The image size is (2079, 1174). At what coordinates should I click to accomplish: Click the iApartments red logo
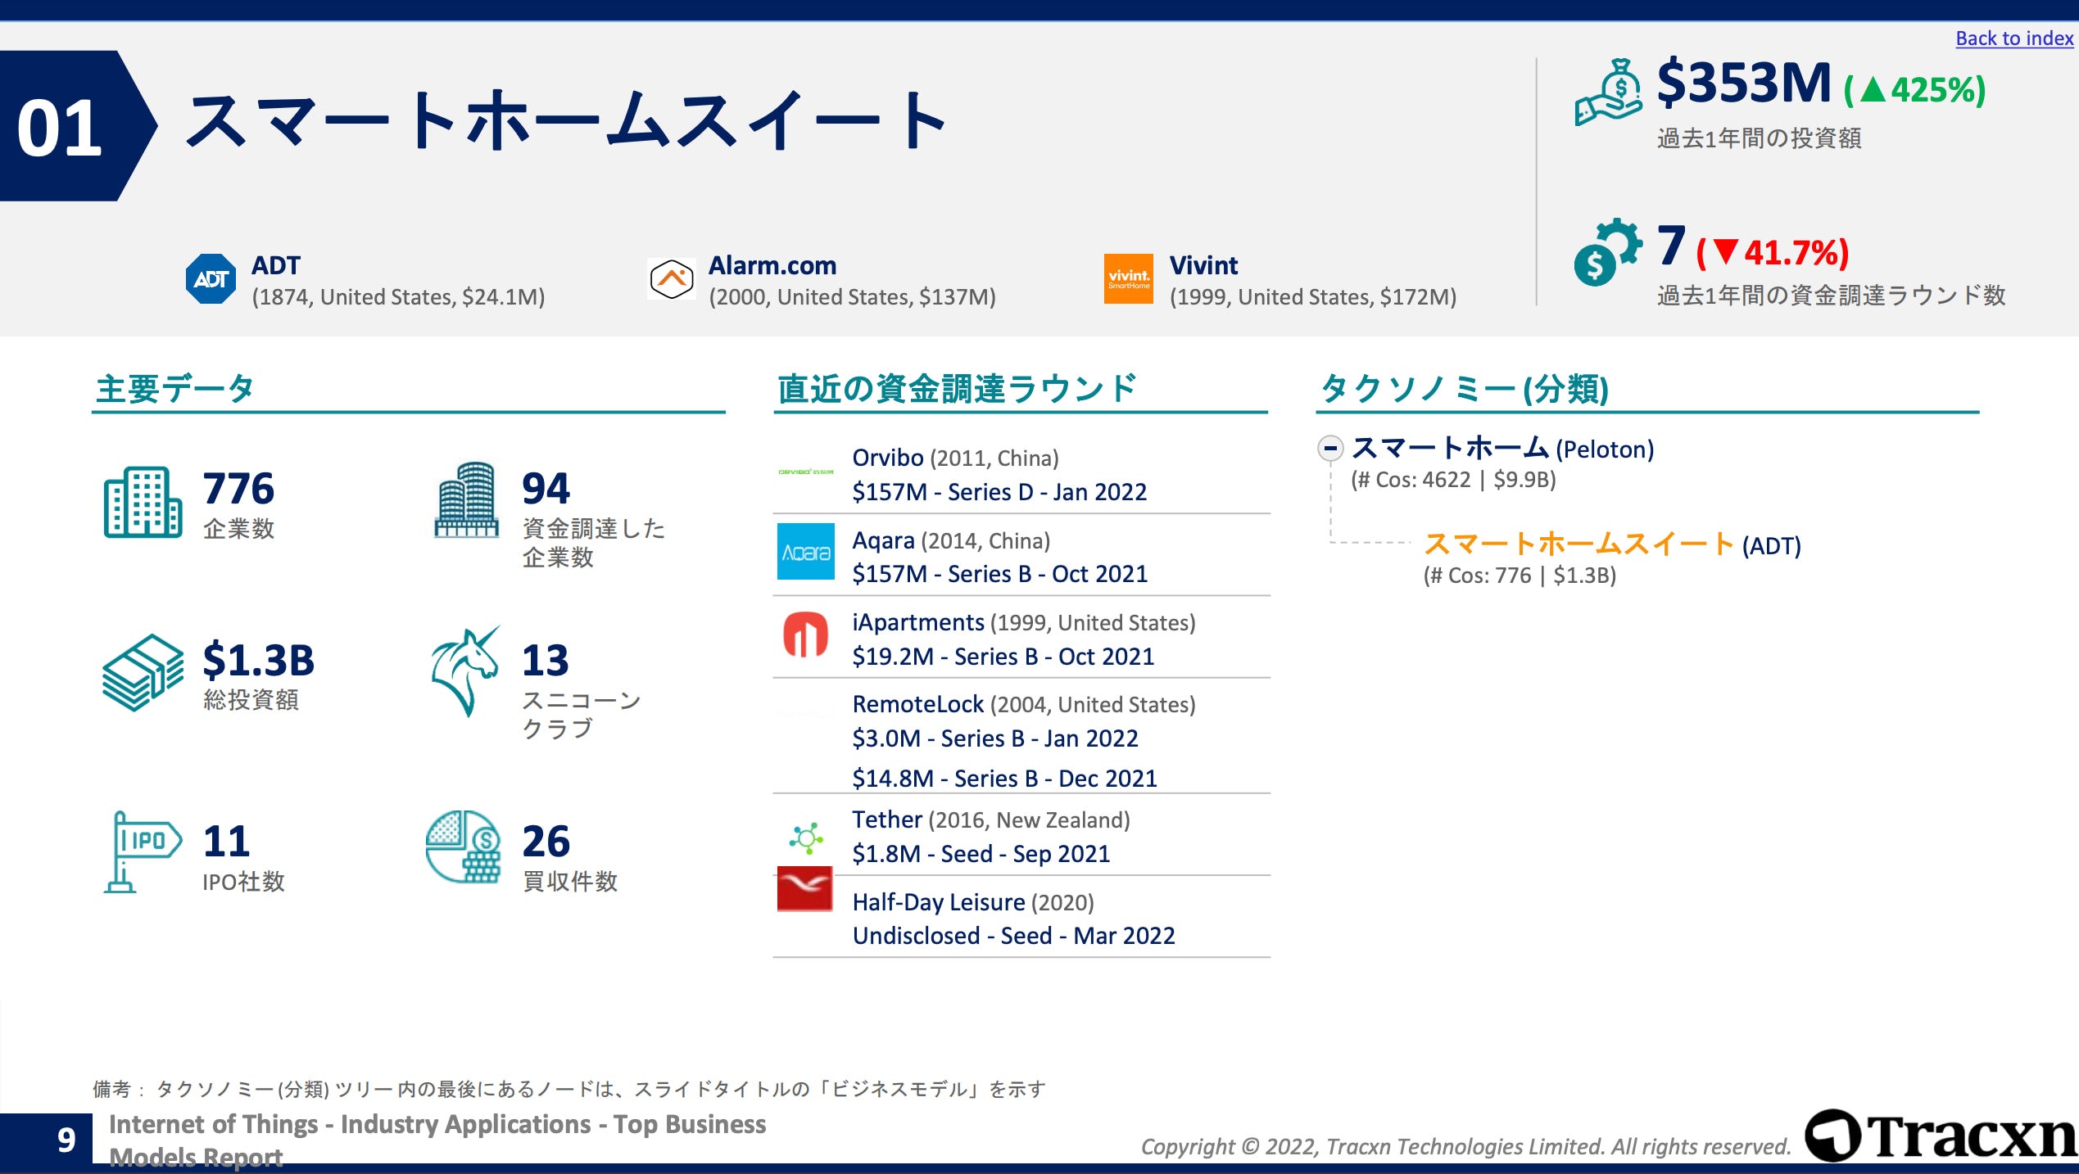click(x=805, y=634)
